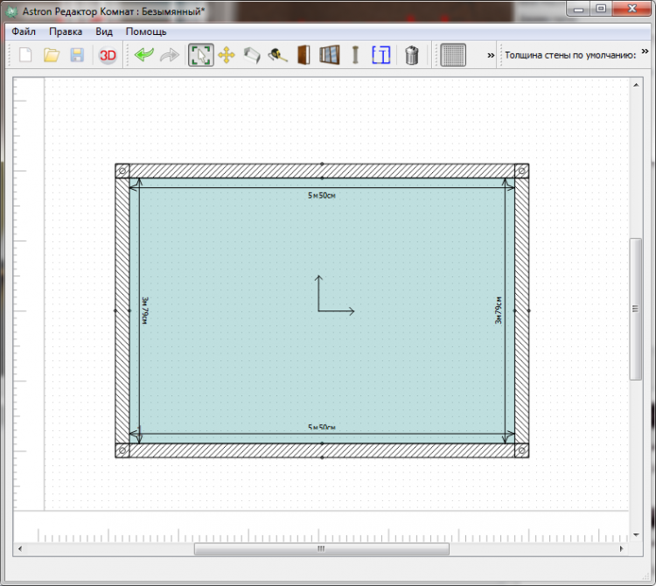Open the Файл menu
The image size is (656, 586).
[24, 31]
